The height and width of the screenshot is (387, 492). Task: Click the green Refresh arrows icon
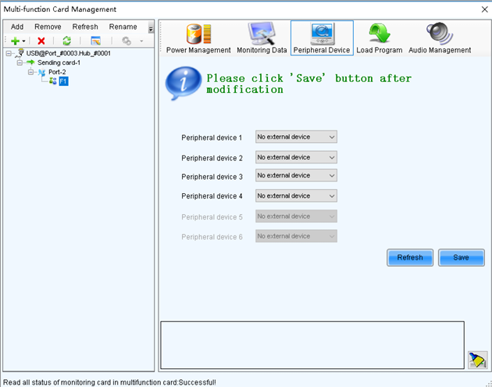(66, 41)
